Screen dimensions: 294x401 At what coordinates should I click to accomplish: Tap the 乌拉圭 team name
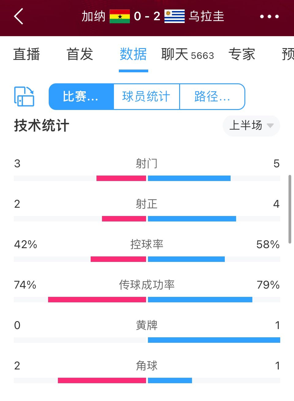coord(207,16)
